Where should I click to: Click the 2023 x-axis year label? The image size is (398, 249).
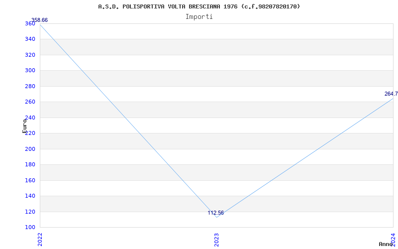(x=216, y=240)
